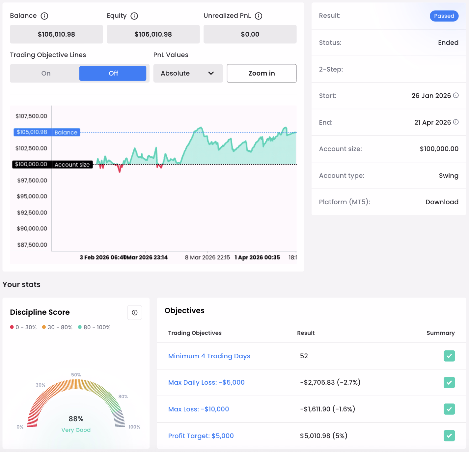Screen dimensions: 469x452
Task: Click the -$1,611.90 (-1.6%) result
Action: (328, 409)
